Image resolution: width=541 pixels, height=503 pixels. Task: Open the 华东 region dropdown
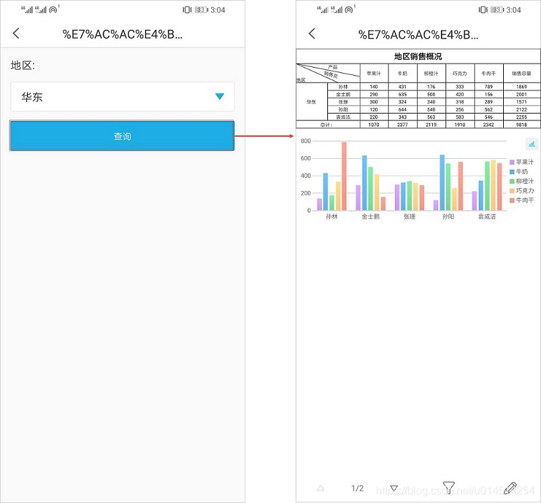pos(122,97)
